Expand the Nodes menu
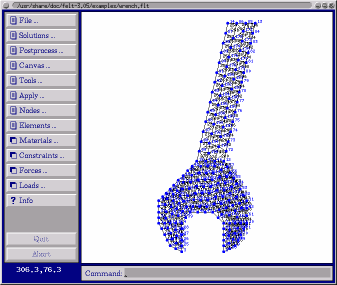Screen dimensions: 337x285 tap(41, 110)
